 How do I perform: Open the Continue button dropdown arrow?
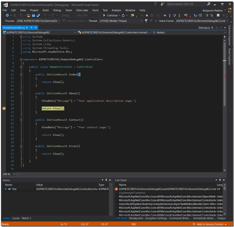click(x=120, y=15)
